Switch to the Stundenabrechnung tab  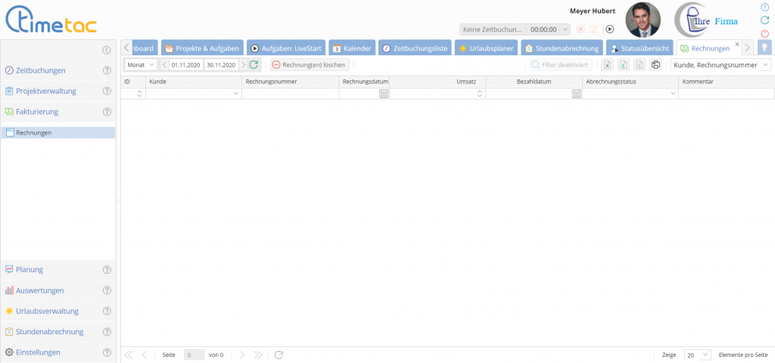561,48
